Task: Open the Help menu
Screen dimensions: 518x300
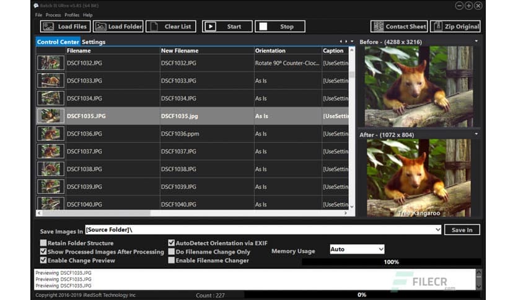Action: (x=87, y=15)
